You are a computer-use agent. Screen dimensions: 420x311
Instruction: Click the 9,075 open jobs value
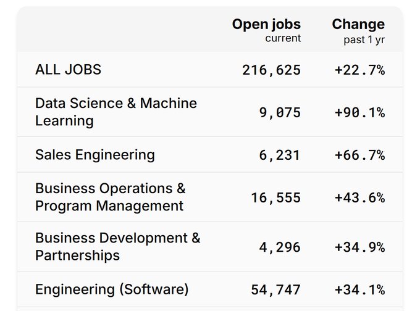[x=280, y=112]
